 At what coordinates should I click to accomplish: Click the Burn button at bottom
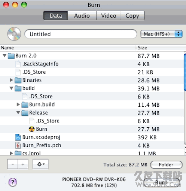tap(162, 182)
